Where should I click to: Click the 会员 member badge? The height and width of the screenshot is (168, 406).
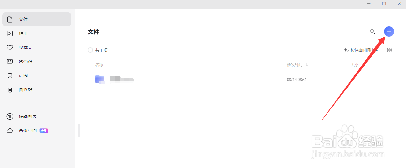click(x=44, y=130)
